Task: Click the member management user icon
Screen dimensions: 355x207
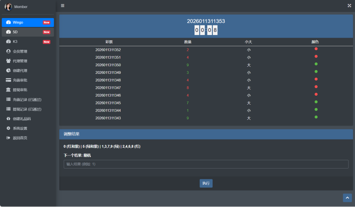Action: (x=8, y=51)
